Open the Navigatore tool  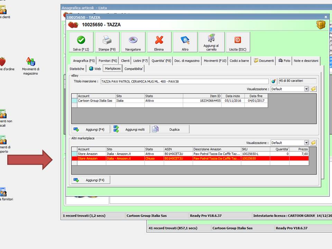133,42
